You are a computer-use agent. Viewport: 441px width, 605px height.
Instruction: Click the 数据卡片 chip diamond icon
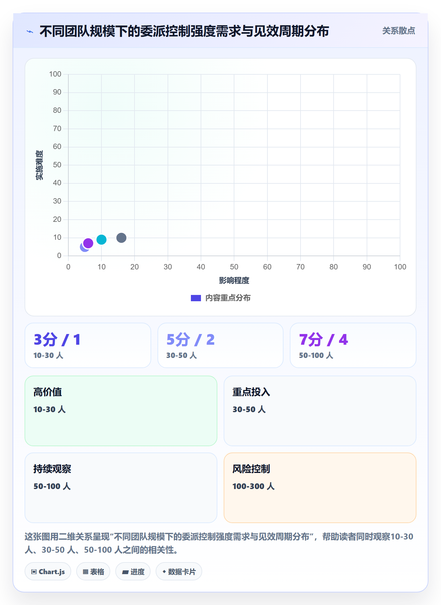pyautogui.click(x=164, y=572)
